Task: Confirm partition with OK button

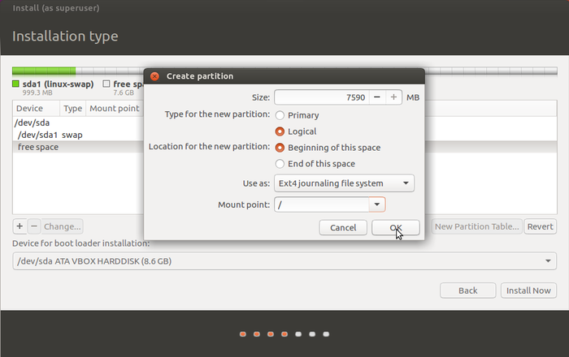Action: [x=396, y=228]
